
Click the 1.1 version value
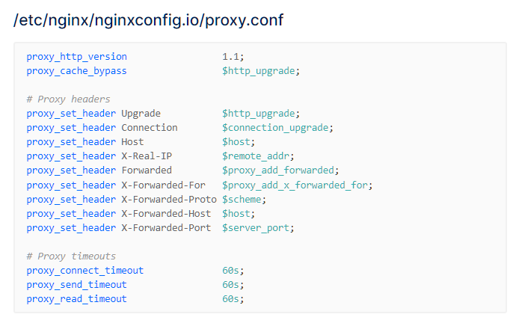[x=230, y=57]
